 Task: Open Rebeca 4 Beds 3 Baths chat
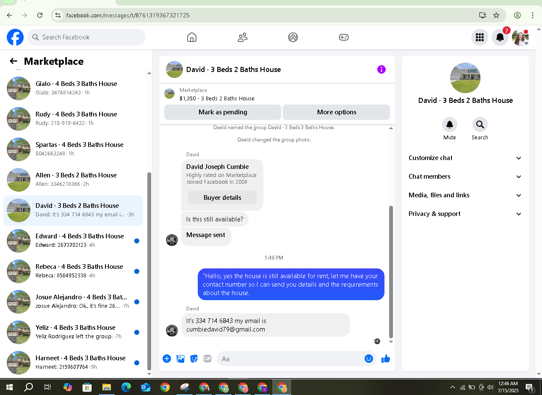73,271
